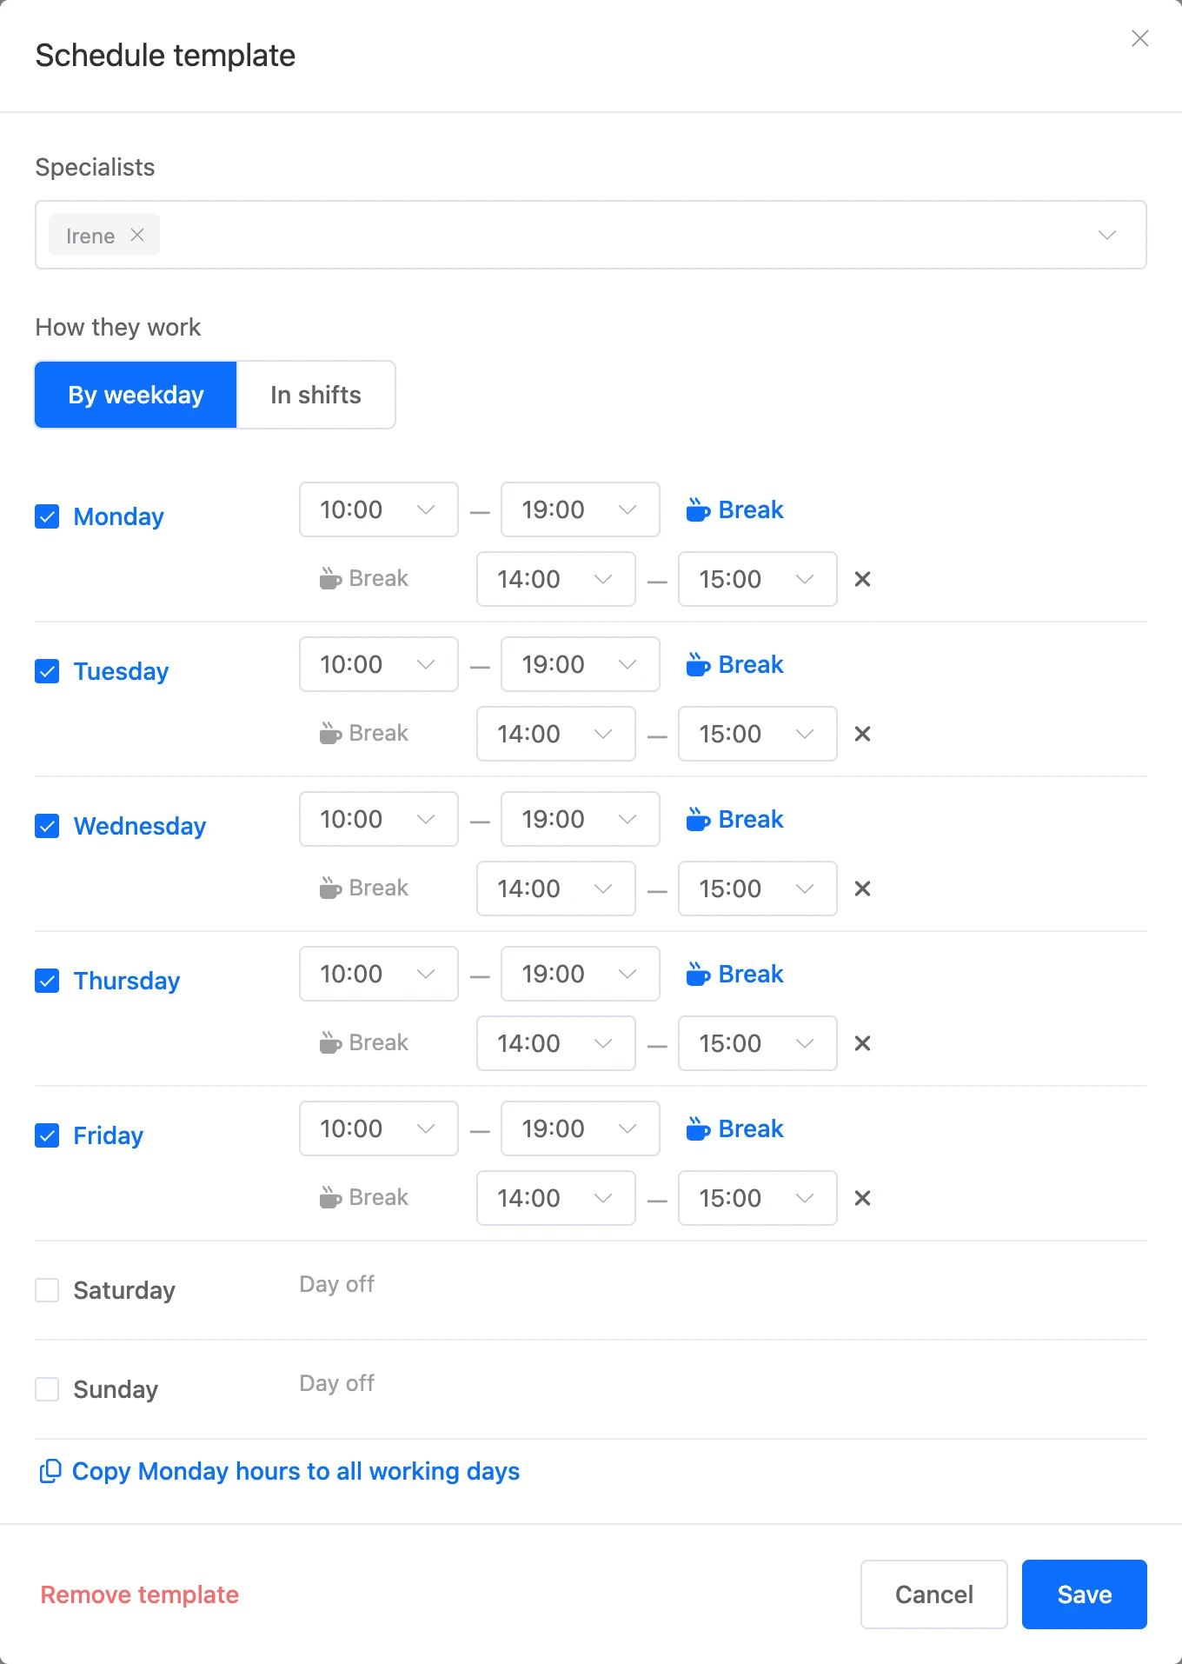The height and width of the screenshot is (1664, 1182).
Task: Delete Thursday's break with X icon
Action: tap(862, 1043)
